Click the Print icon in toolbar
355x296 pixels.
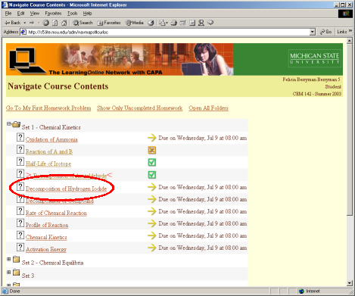(x=174, y=23)
